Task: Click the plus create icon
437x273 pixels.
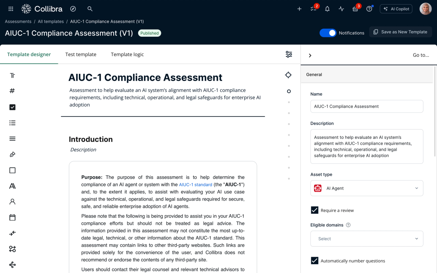Action: pyautogui.click(x=299, y=9)
